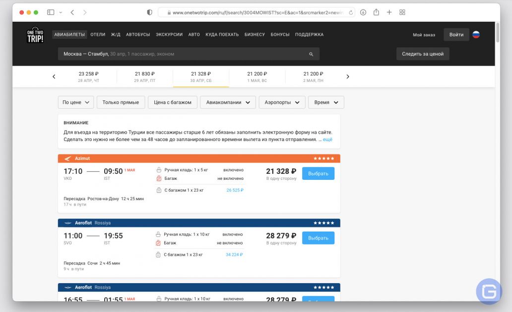Select the 28 АПР date tab 23 258 ₽

click(88, 77)
